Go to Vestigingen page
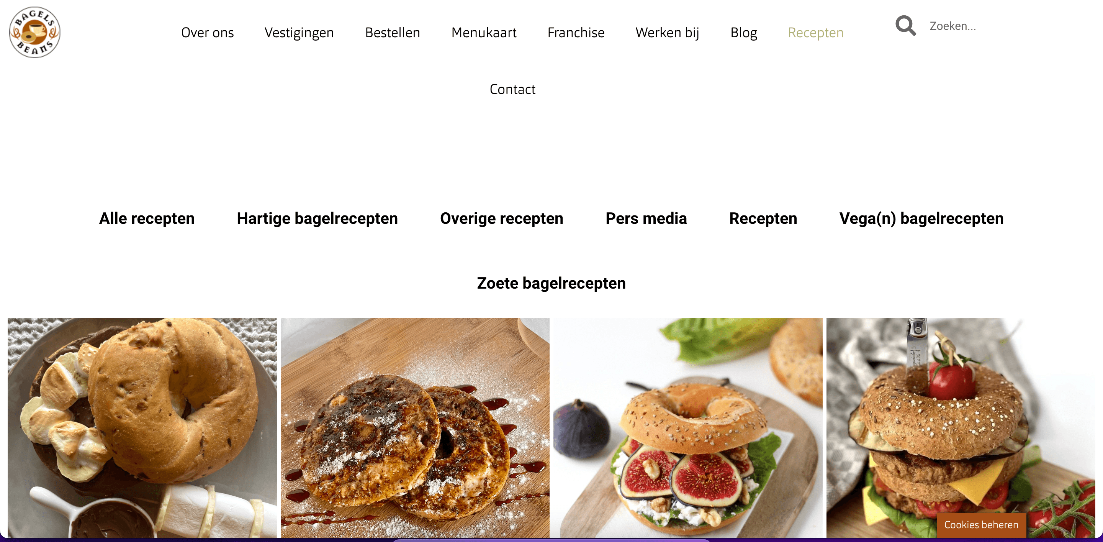The width and height of the screenshot is (1103, 542). [299, 33]
